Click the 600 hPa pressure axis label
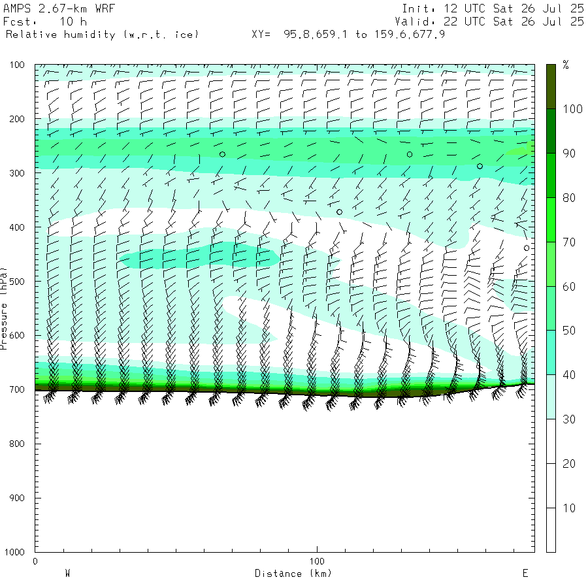 pos(17,336)
